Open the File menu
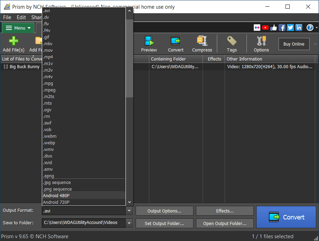Screen dimensions: 319x241 pos(7,17)
